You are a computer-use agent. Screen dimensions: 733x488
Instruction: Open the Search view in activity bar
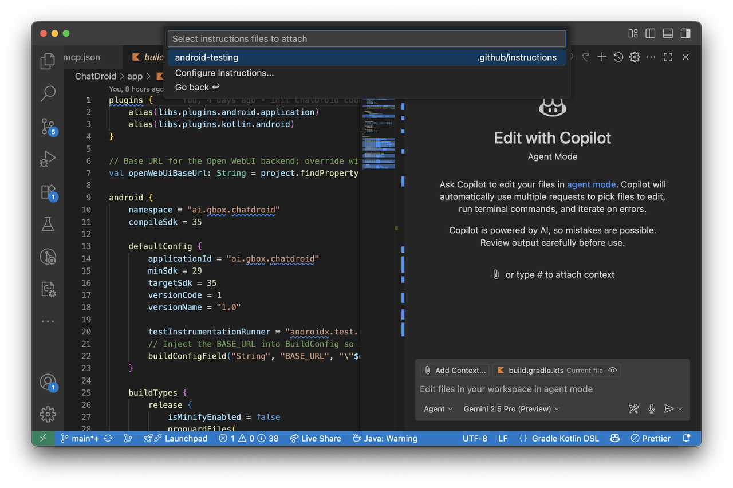click(x=48, y=93)
